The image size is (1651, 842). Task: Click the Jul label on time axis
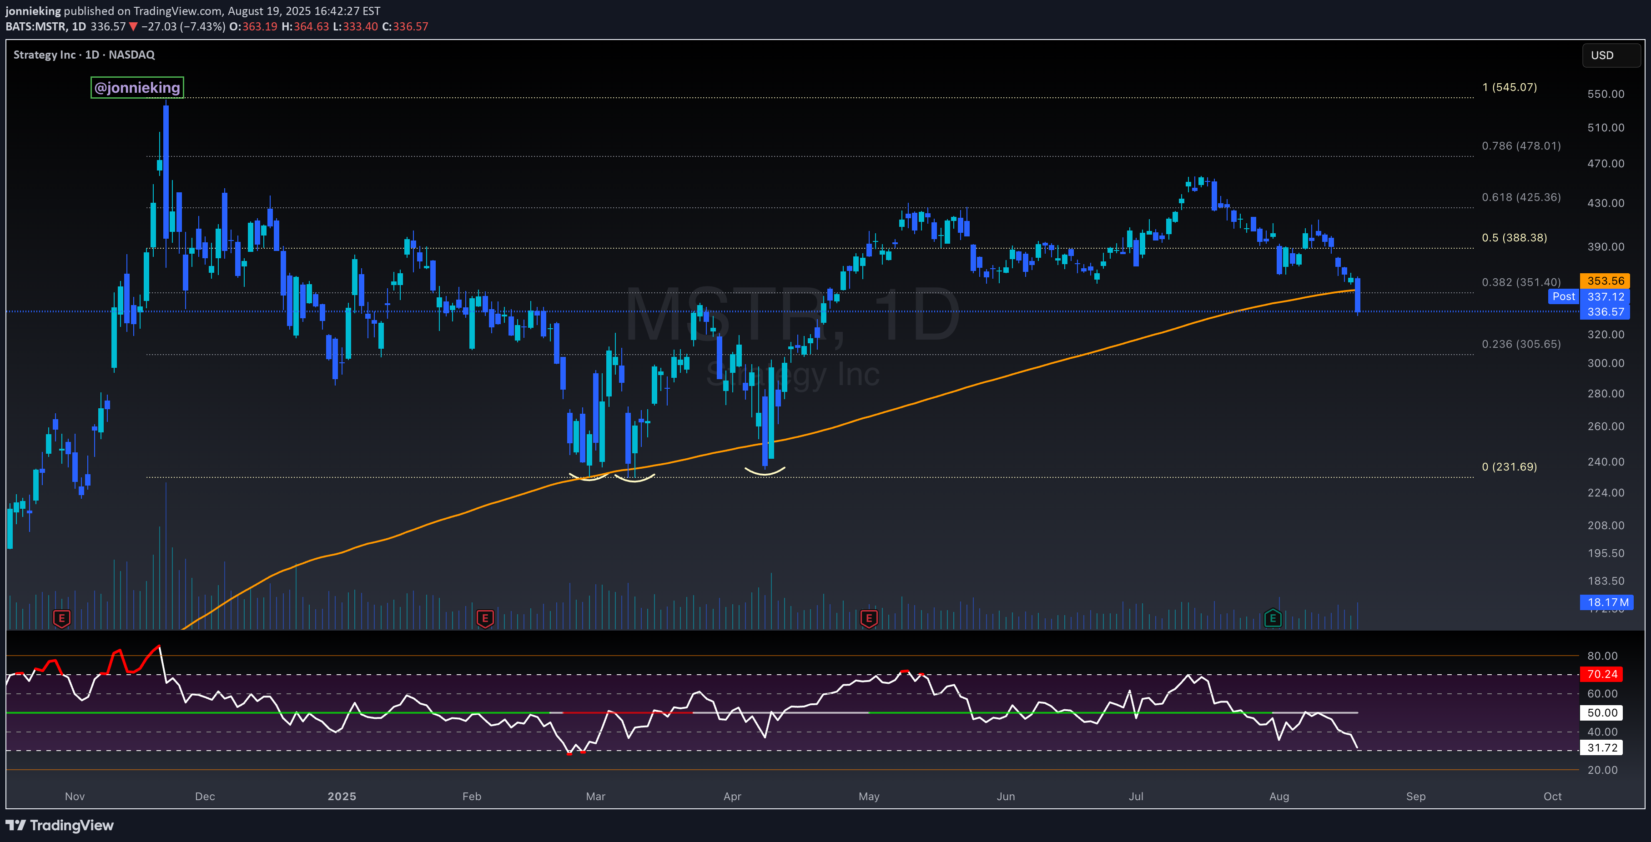pyautogui.click(x=1136, y=796)
